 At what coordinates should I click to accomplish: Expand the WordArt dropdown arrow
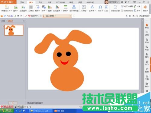click(x=95, y=11)
